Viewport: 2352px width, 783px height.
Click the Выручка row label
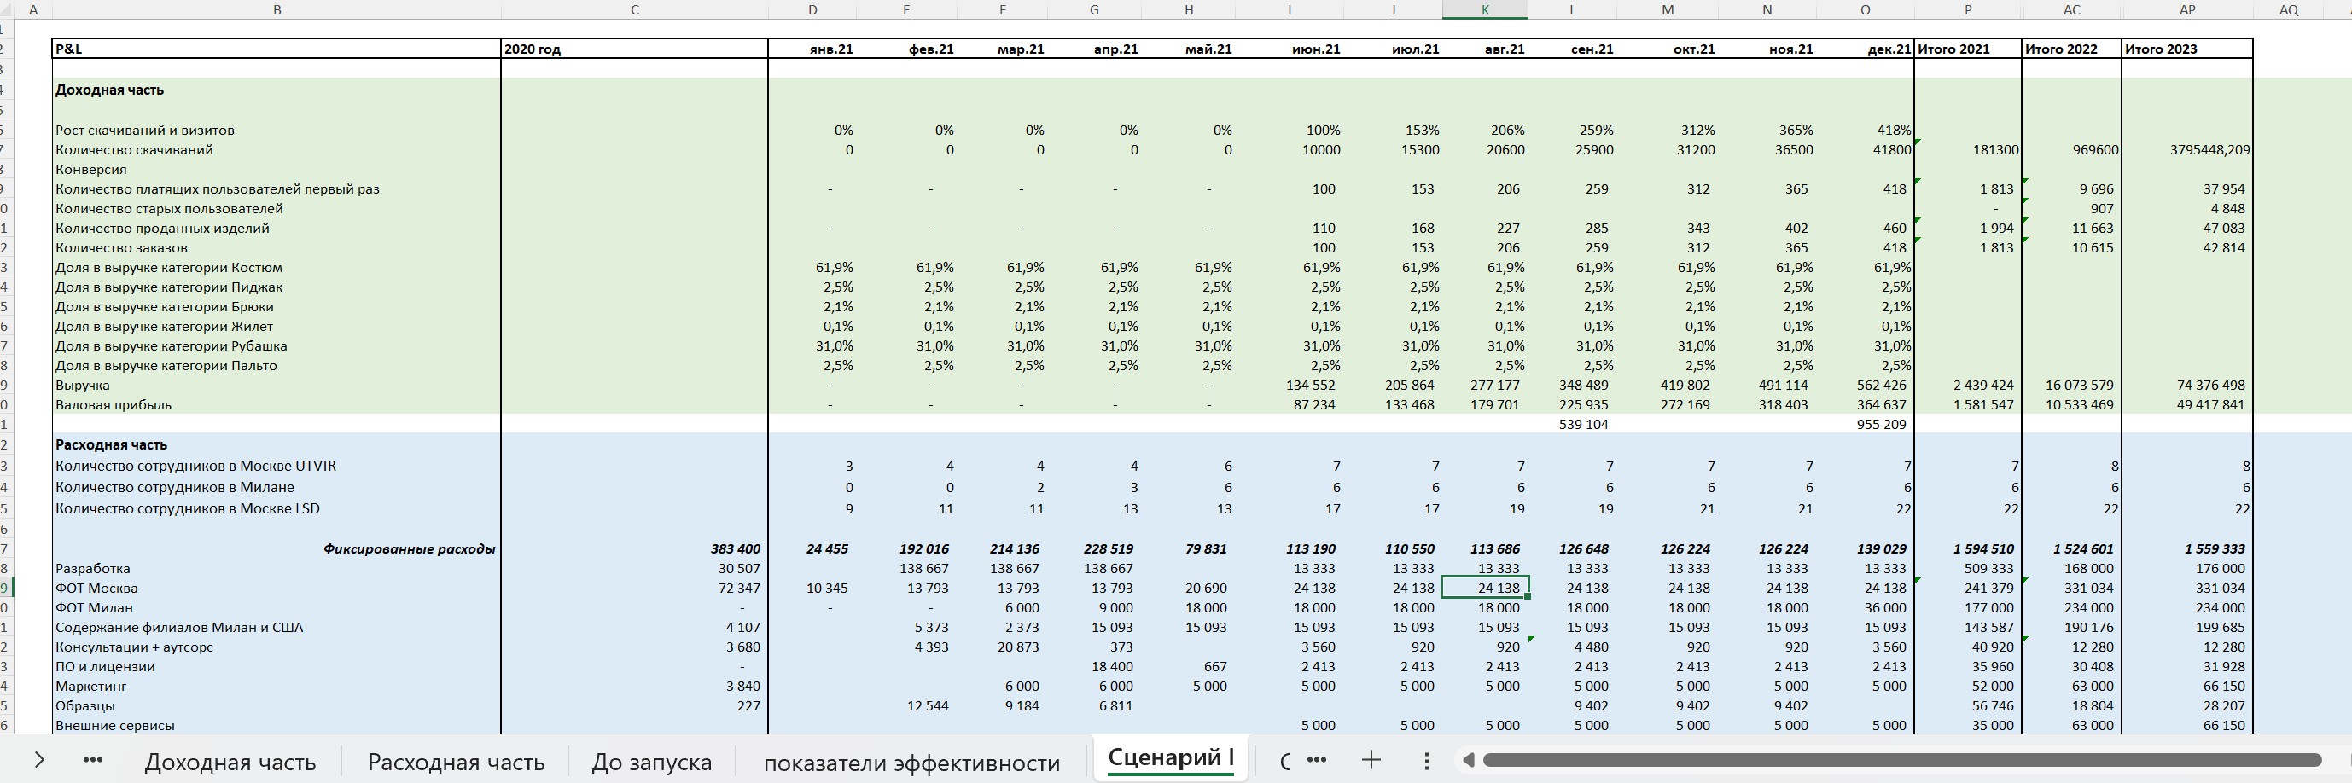click(x=82, y=386)
